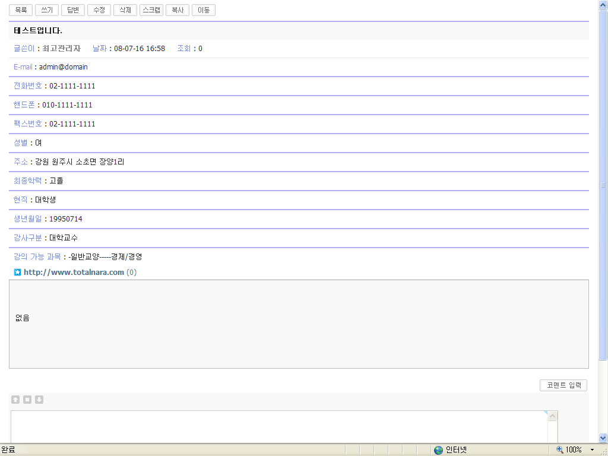Open the 쓰기 write button
The image size is (608, 456).
(x=46, y=10)
